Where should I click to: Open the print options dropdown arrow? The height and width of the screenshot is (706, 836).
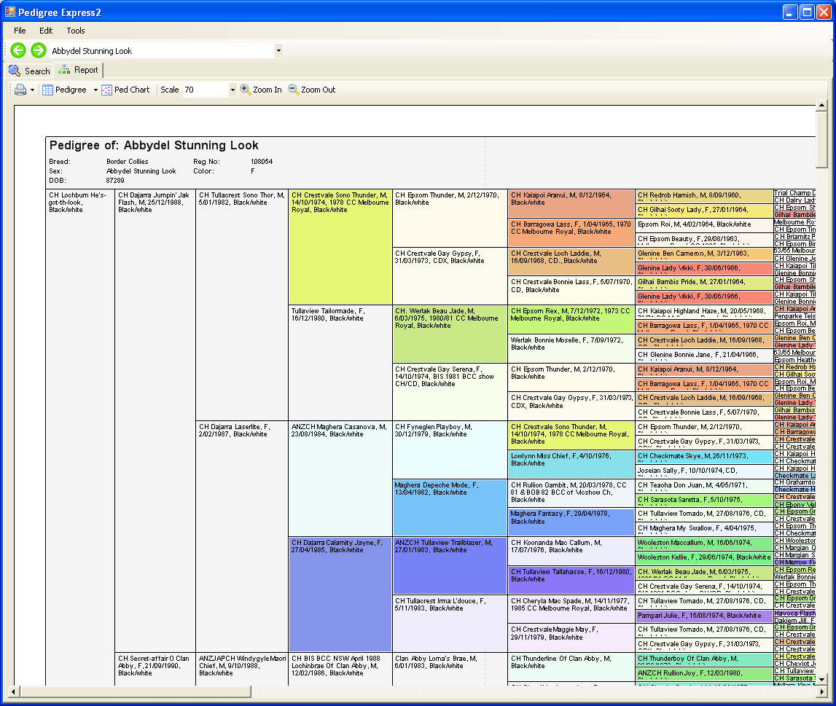click(33, 90)
